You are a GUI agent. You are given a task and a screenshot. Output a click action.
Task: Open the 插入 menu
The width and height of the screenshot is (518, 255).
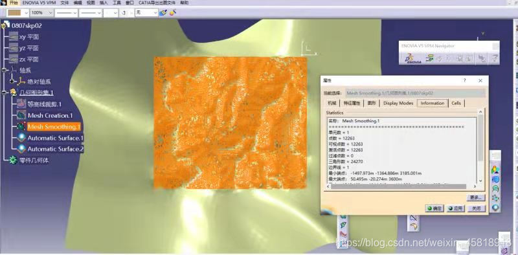point(104,3)
